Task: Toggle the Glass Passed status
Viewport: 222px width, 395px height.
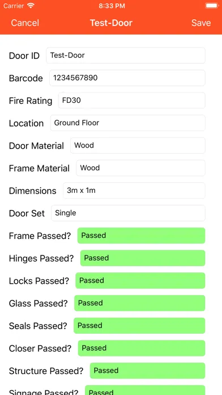Action: click(139, 303)
